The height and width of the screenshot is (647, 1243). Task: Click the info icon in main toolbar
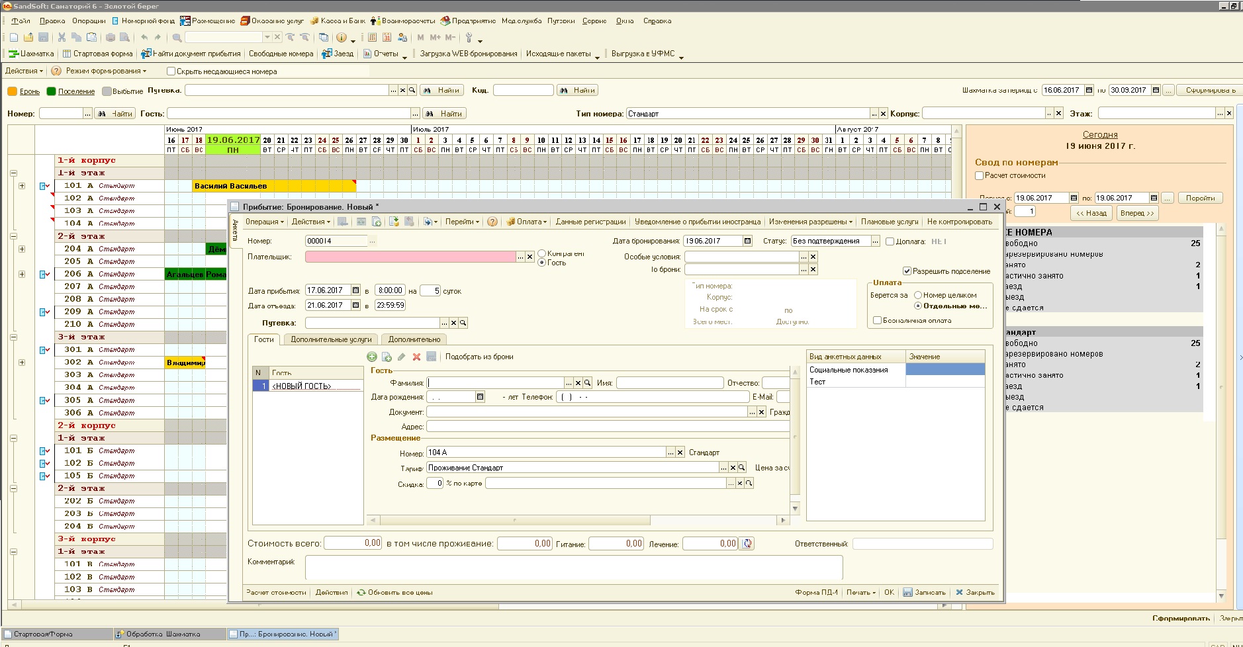tap(342, 38)
